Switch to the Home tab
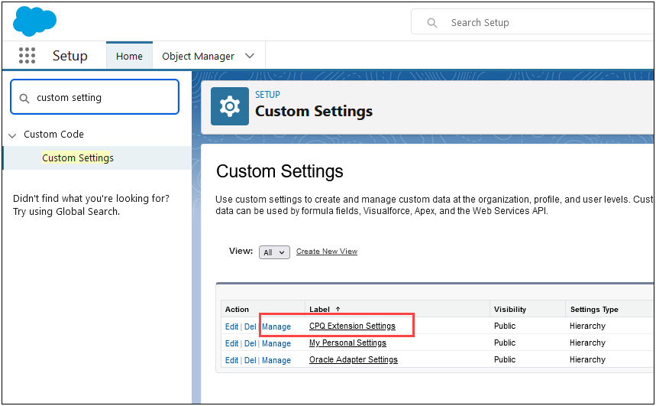656x406 pixels. (129, 56)
